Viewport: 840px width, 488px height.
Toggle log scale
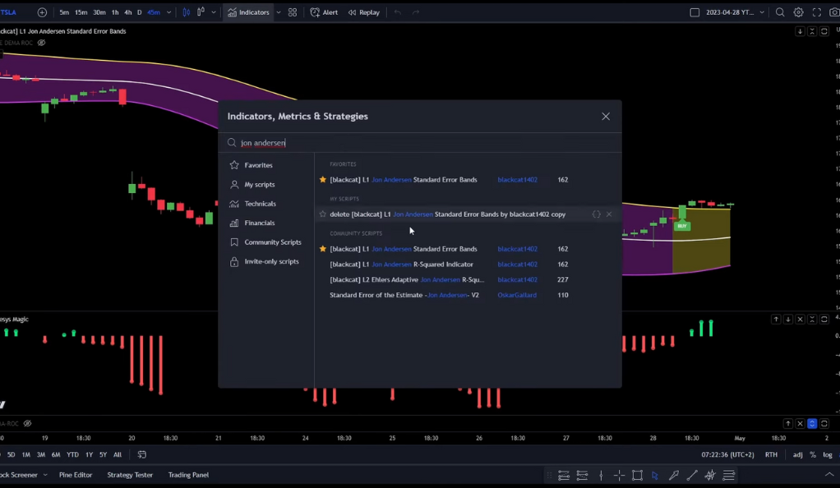828,455
